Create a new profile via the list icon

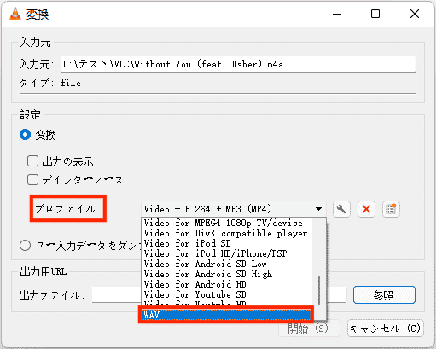tap(391, 209)
